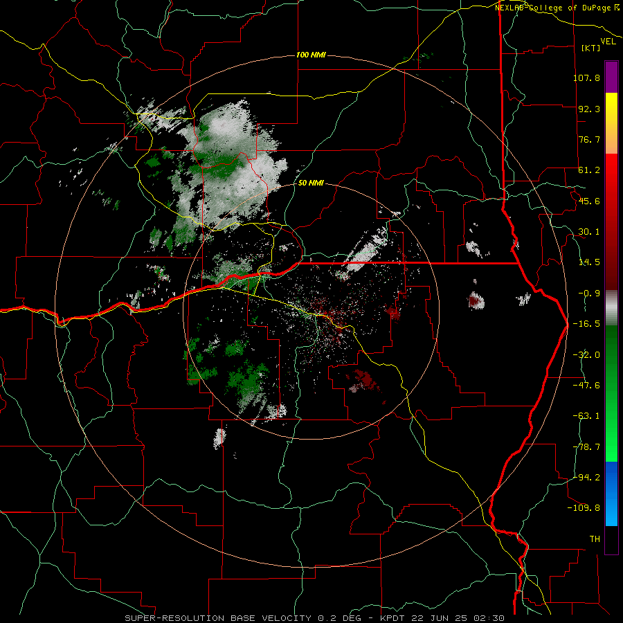Click the SUPER-RESOLUTION BASE VELOCITY caption text

click(x=218, y=618)
